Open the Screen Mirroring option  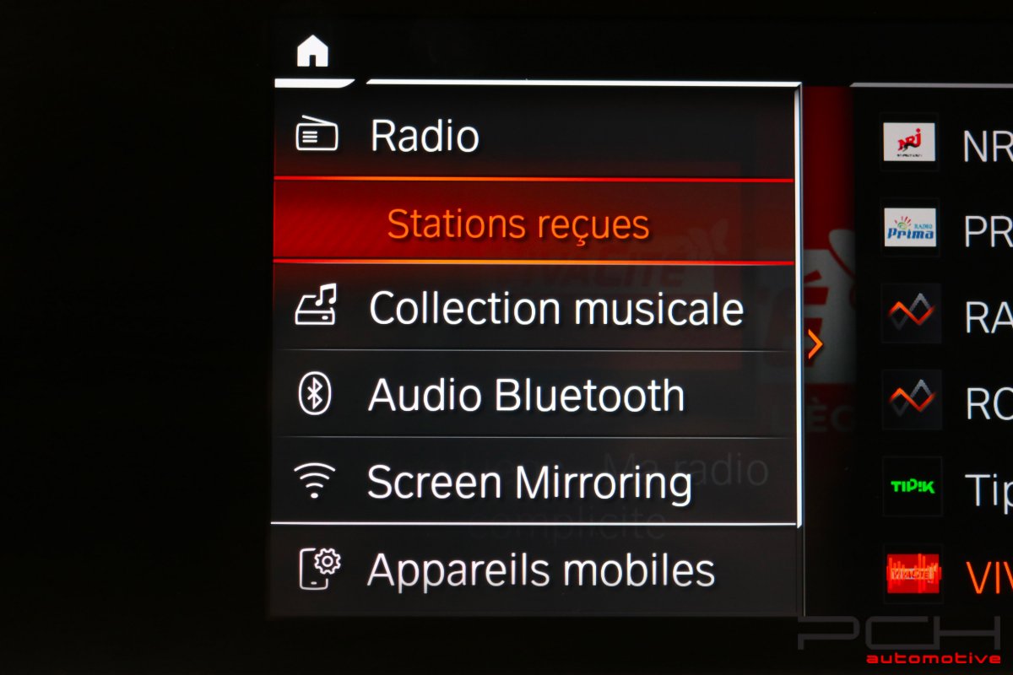534,482
